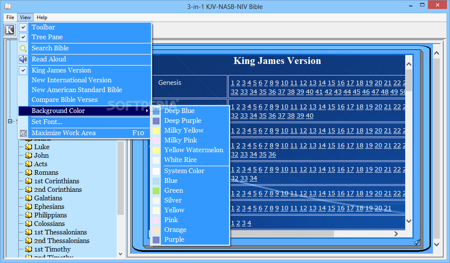Open Genesis chapter 15 link
The image size is (450, 263).
click(331, 83)
